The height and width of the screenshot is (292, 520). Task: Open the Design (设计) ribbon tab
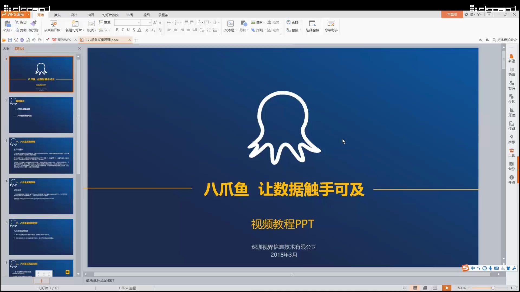click(x=74, y=15)
